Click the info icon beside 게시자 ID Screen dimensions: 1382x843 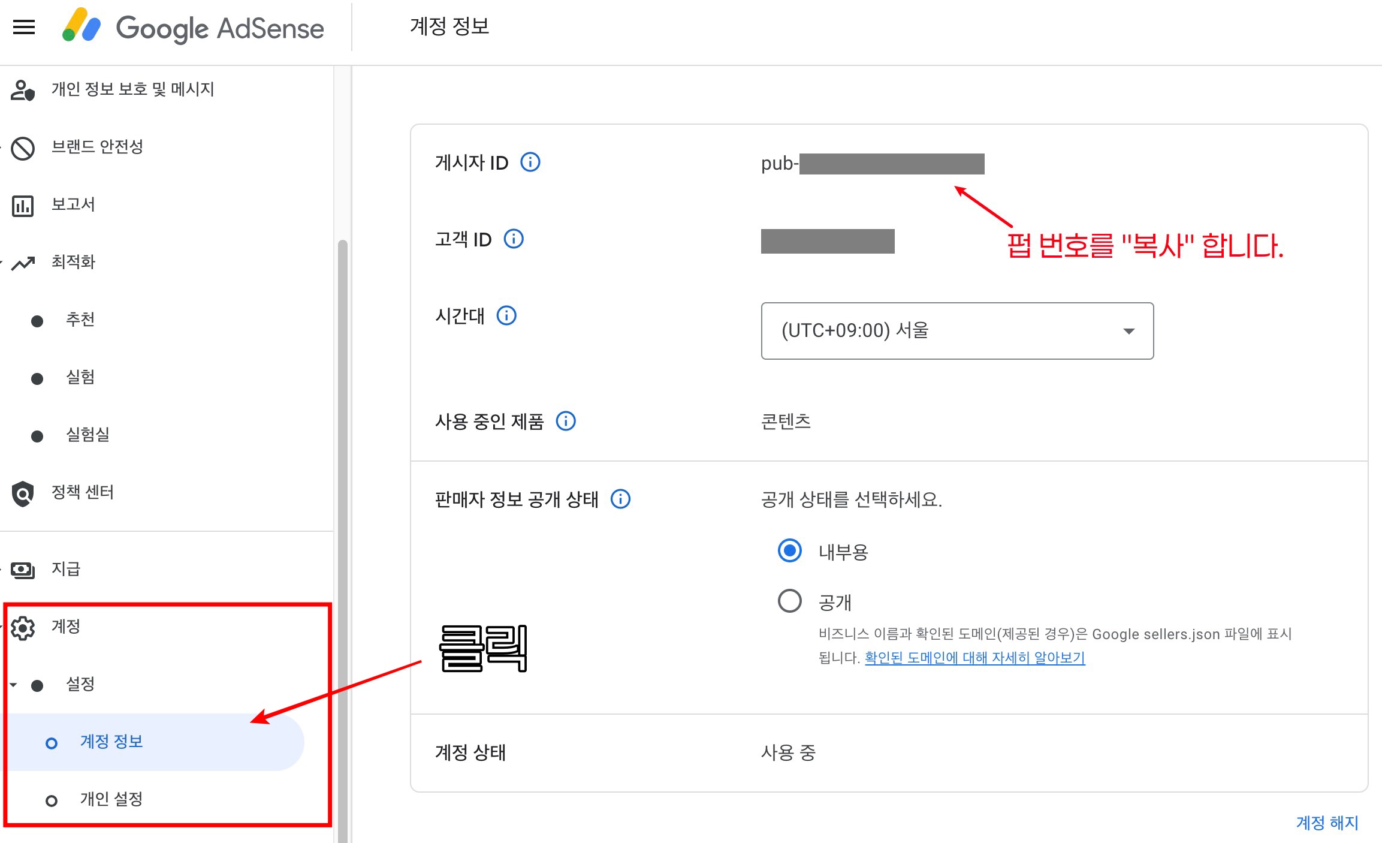click(530, 162)
